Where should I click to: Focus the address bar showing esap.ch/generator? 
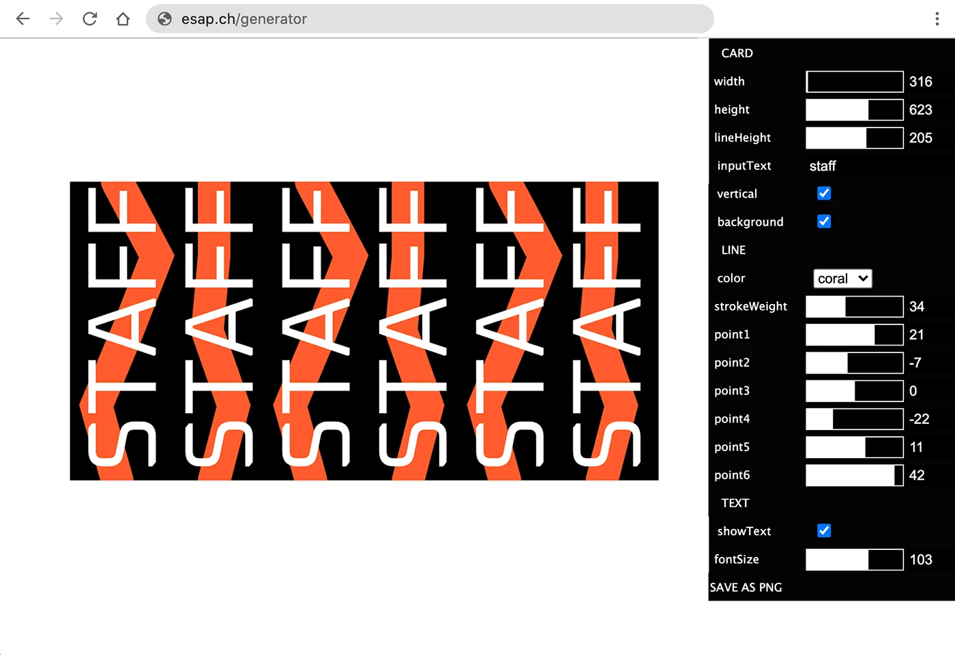(x=430, y=19)
